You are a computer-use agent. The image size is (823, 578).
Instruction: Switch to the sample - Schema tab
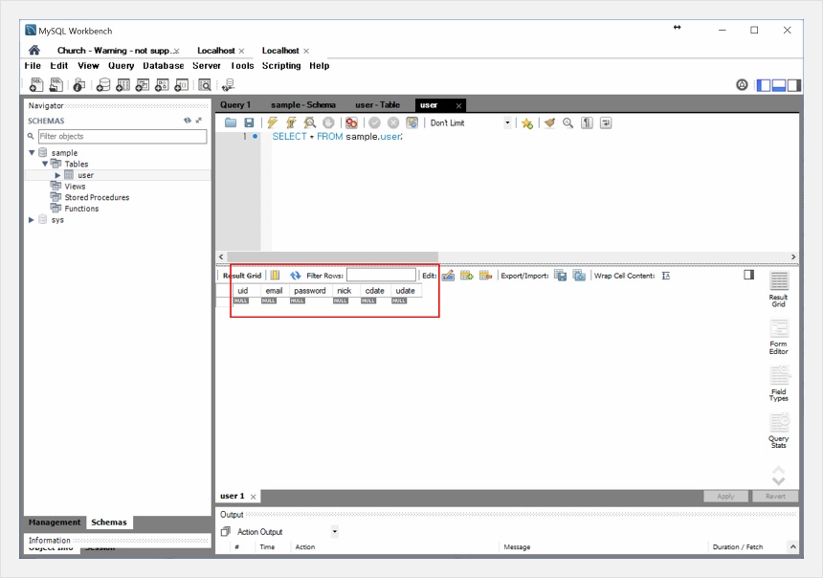tap(303, 105)
